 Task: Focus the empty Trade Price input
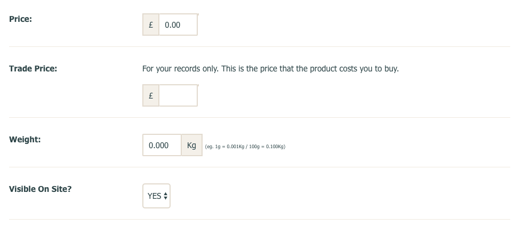click(178, 95)
